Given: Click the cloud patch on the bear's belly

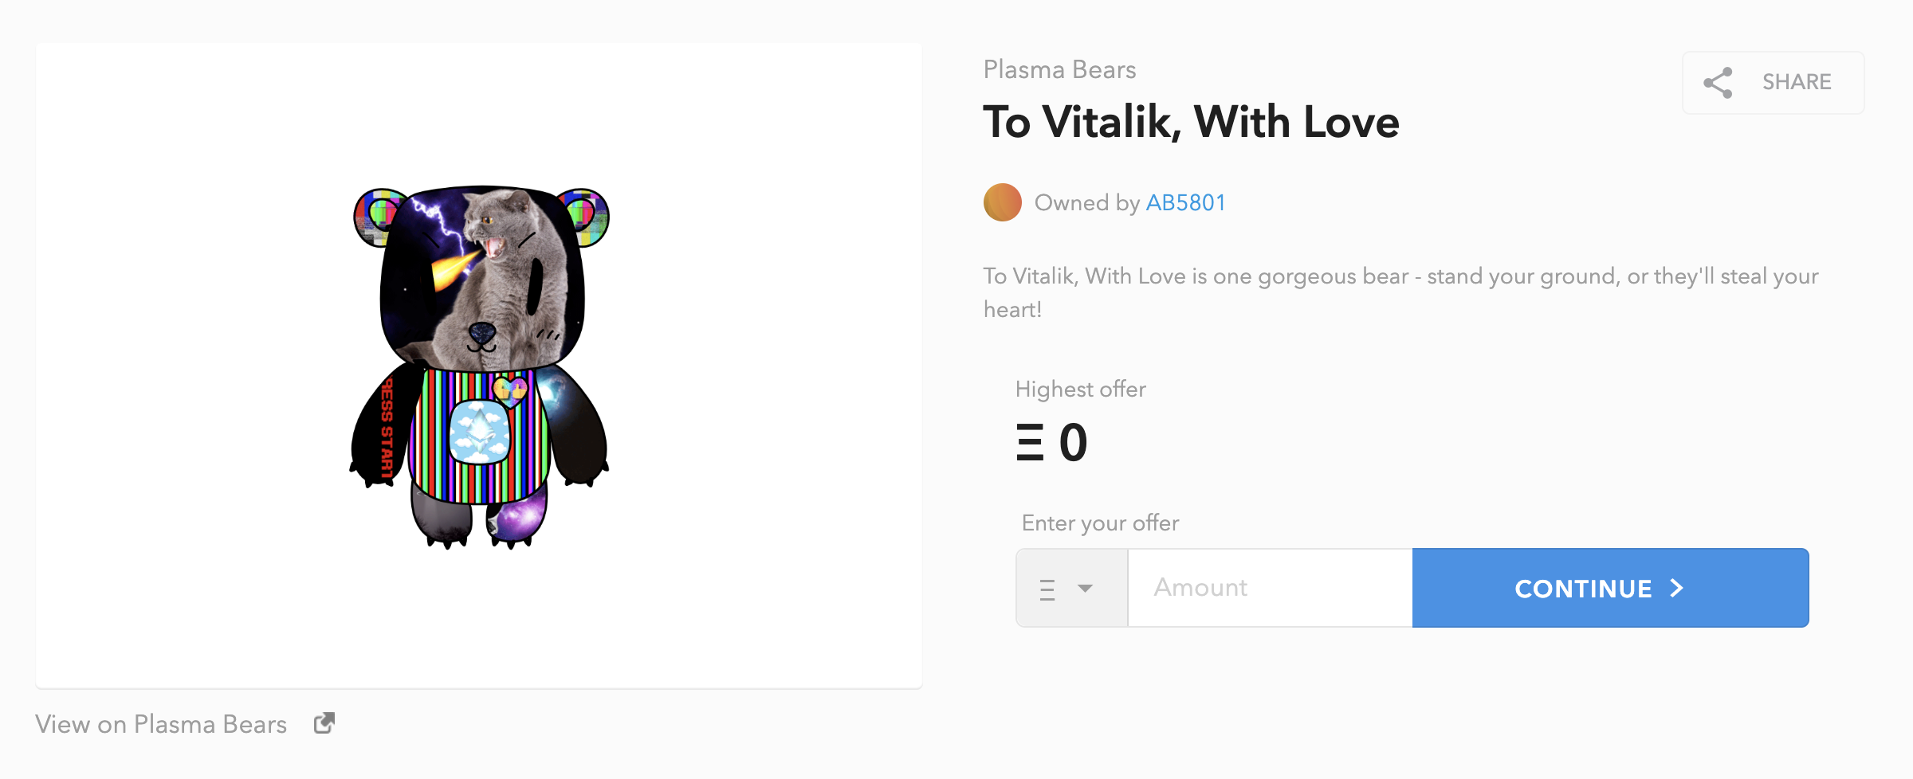Looking at the screenshot, I should [479, 433].
